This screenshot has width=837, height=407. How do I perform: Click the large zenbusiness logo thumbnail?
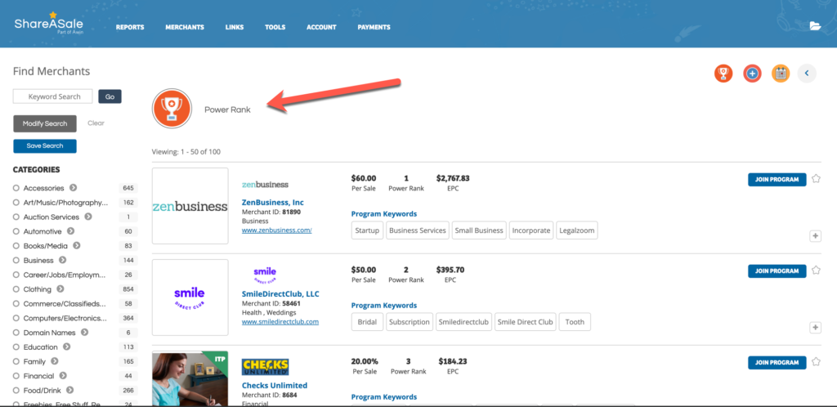click(190, 206)
